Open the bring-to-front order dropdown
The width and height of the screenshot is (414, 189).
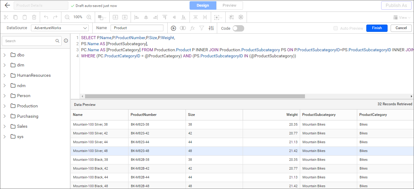[x=102, y=17]
